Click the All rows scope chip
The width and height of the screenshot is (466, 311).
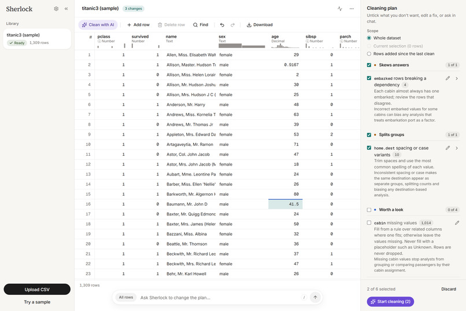(x=125, y=297)
